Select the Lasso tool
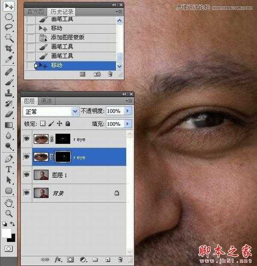Image resolution: width=257 pixels, height=266 pixels. coord(9,27)
